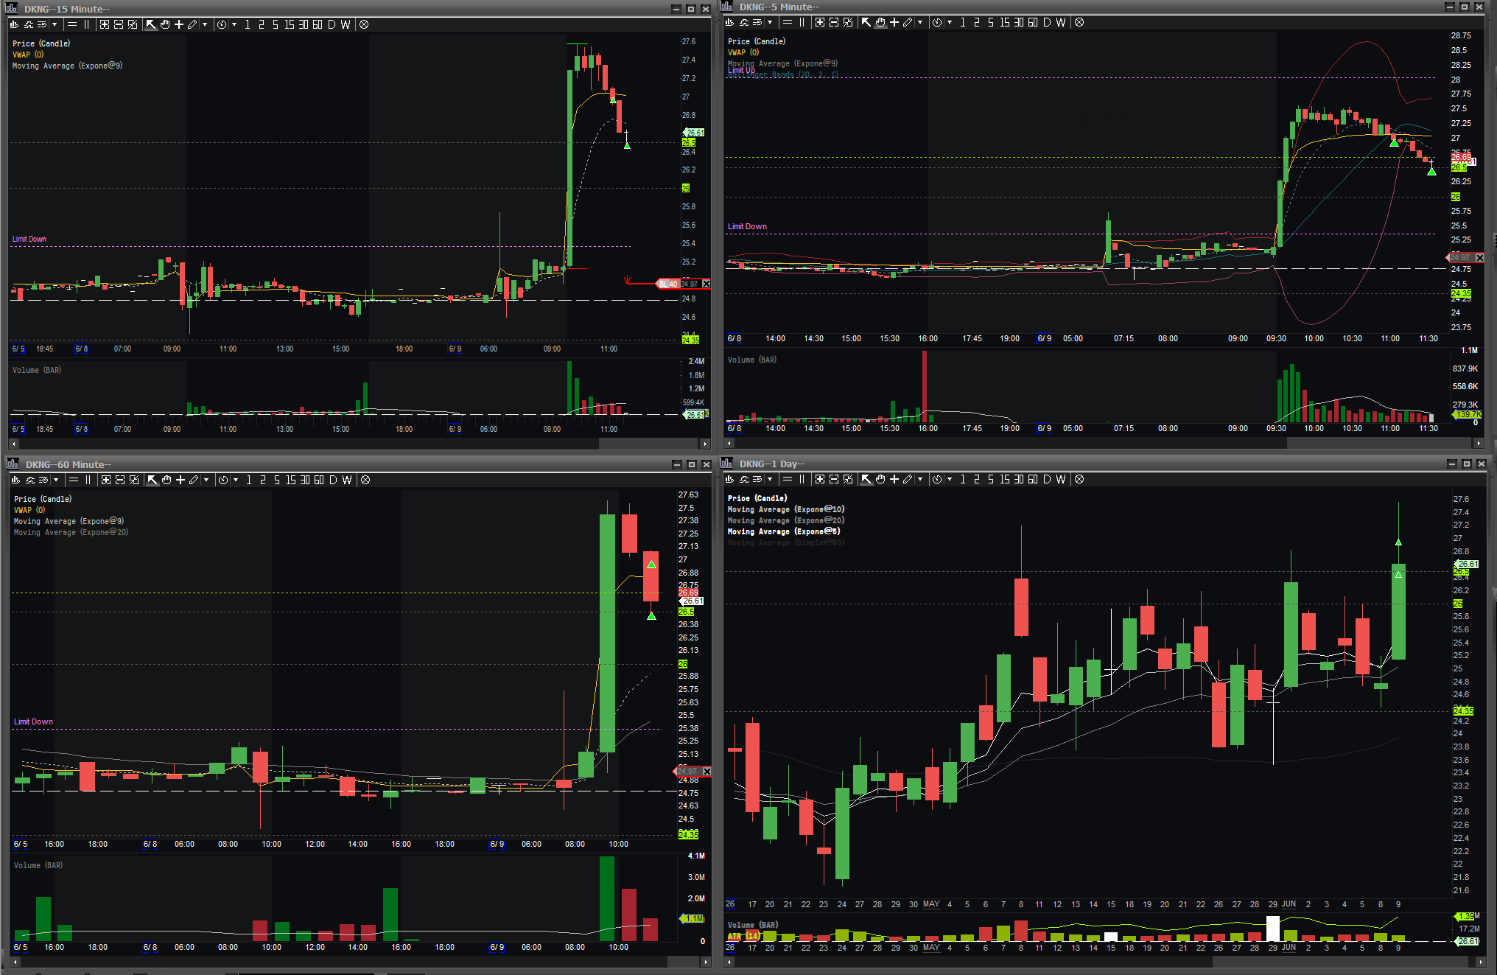Activate crosshair tool in 60 Minute chart
1497x975 pixels.
pyautogui.click(x=180, y=480)
